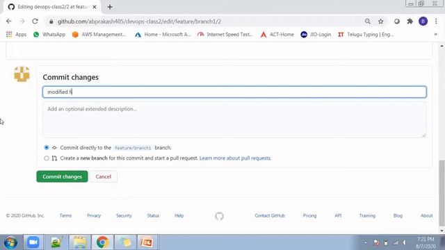Click the commit message field containing 'modified fi'

[x=234, y=92]
